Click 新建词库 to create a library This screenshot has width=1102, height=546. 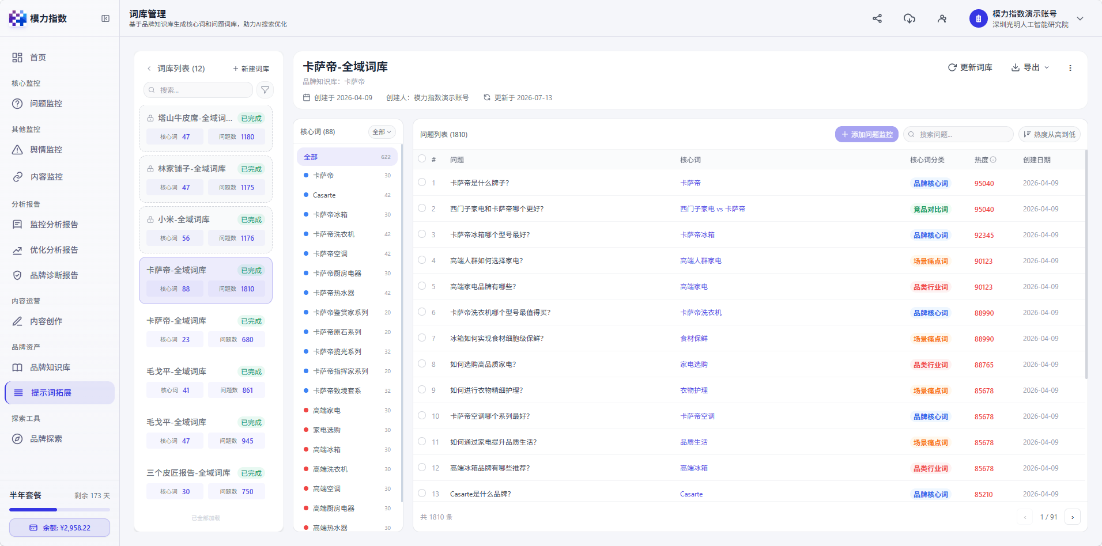pyautogui.click(x=251, y=69)
